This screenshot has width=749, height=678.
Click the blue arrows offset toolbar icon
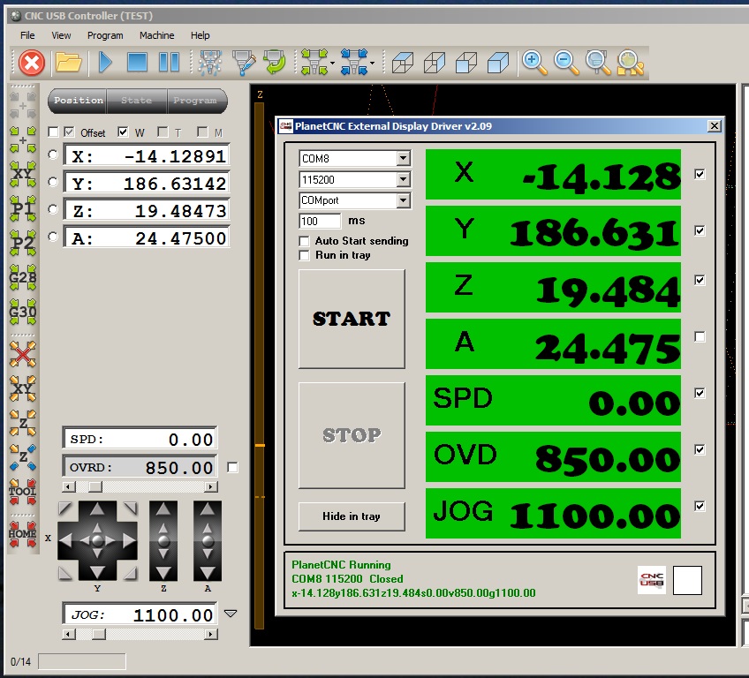354,62
